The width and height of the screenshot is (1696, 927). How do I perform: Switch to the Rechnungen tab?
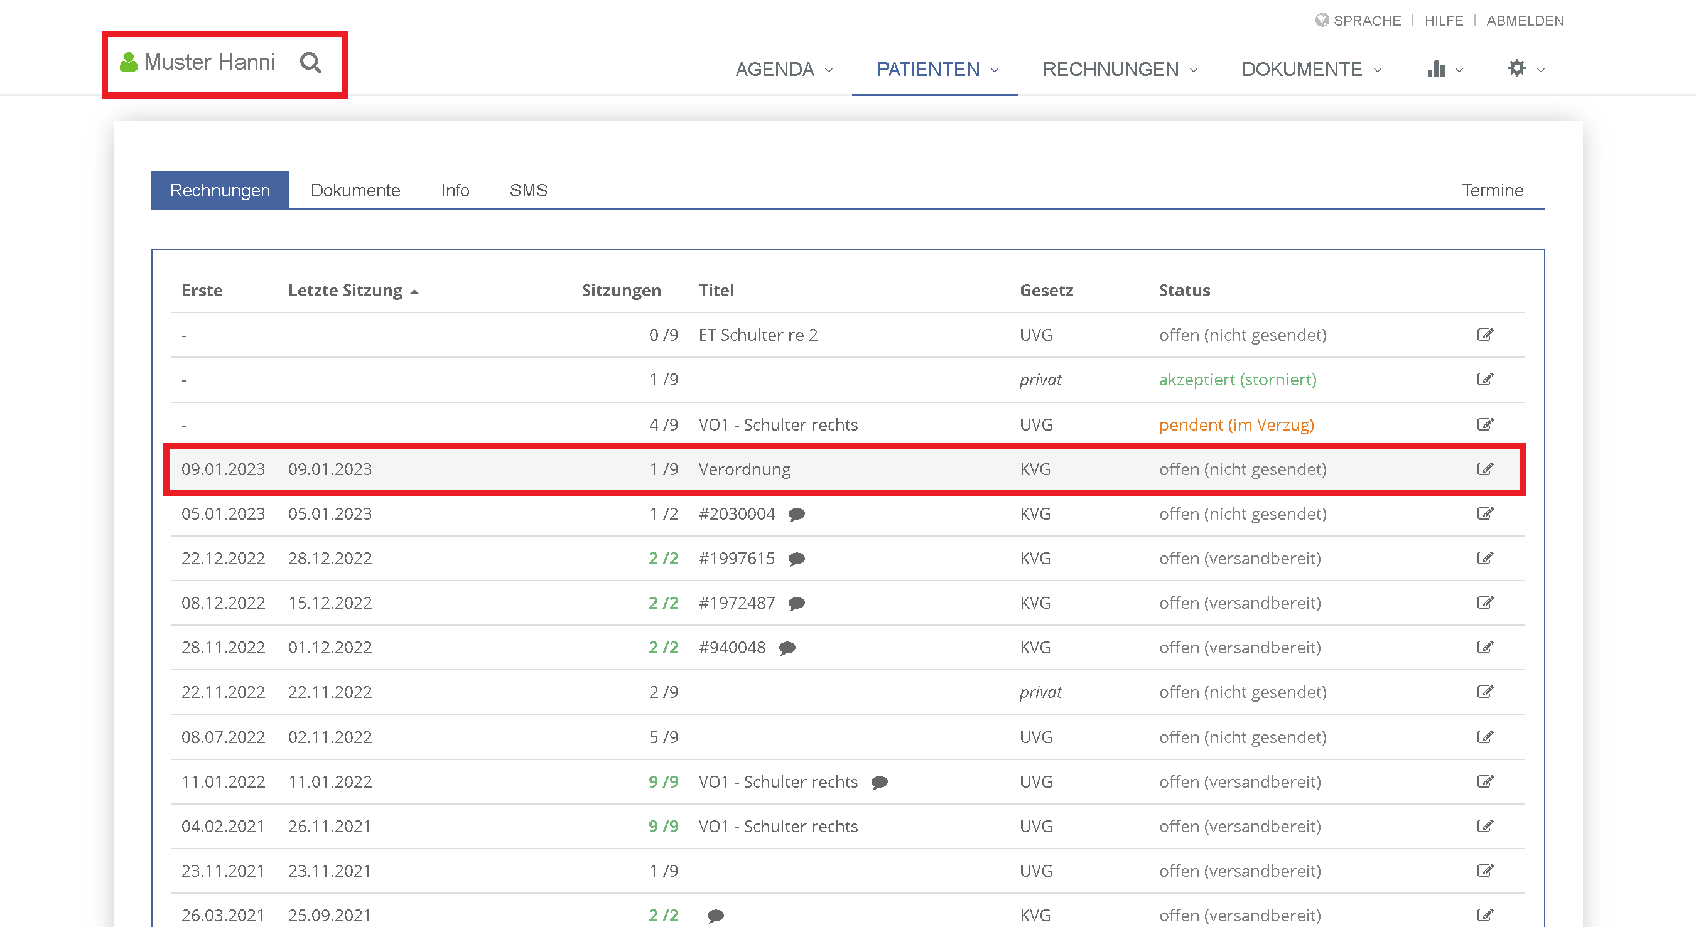click(x=220, y=190)
